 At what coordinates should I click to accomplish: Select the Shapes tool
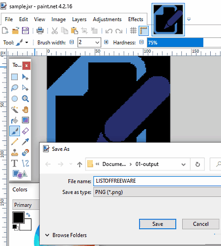point(20,174)
